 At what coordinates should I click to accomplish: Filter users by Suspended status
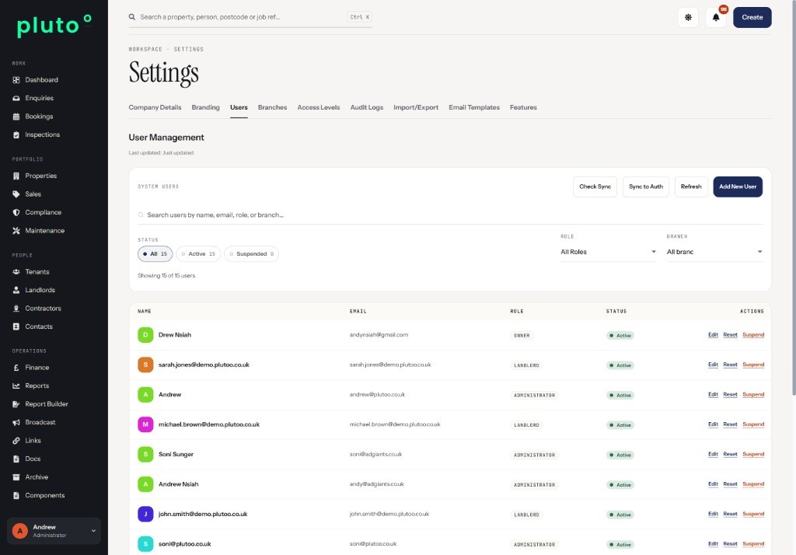click(x=251, y=254)
